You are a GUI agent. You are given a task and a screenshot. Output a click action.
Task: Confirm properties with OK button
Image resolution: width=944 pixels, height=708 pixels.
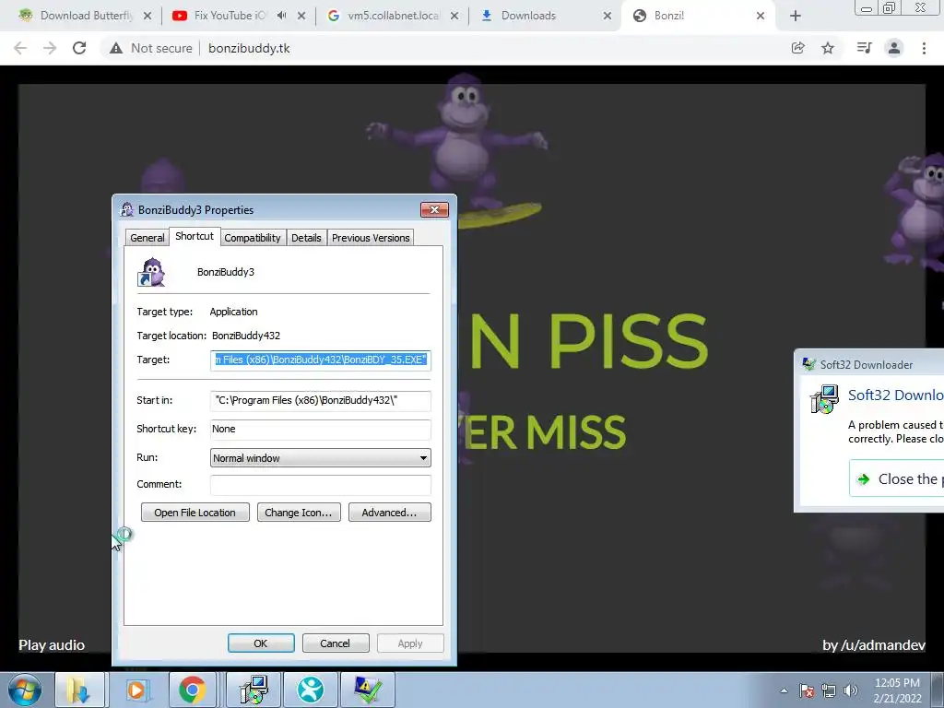[x=261, y=643]
